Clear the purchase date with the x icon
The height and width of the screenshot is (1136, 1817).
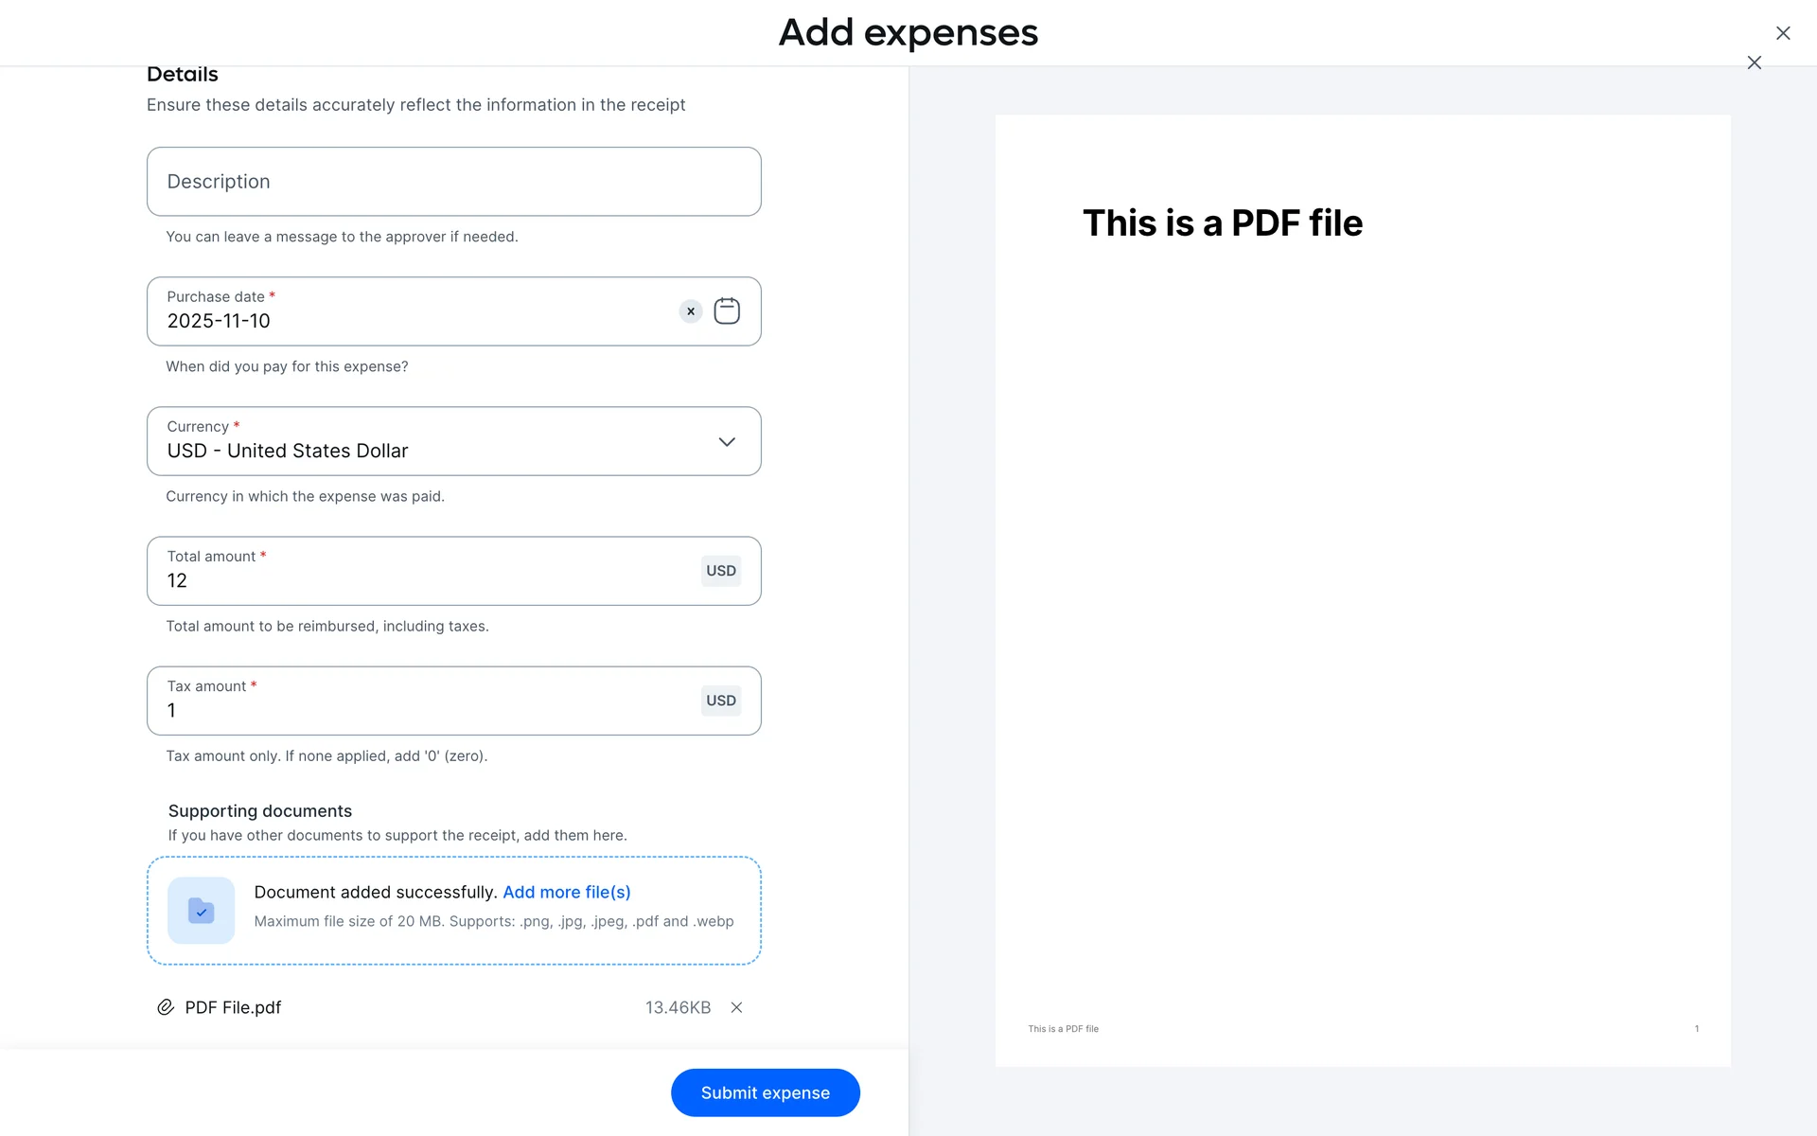point(691,311)
